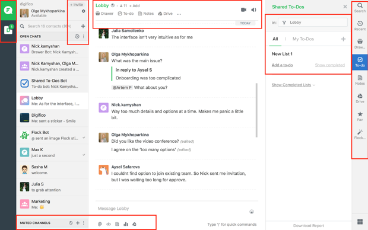
Task: Open To-do in channel header
Action: coord(126,14)
